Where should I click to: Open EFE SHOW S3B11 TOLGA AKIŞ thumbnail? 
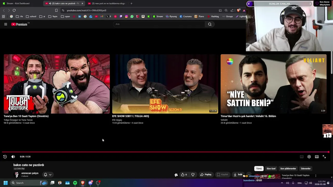pyautogui.click(x=165, y=84)
